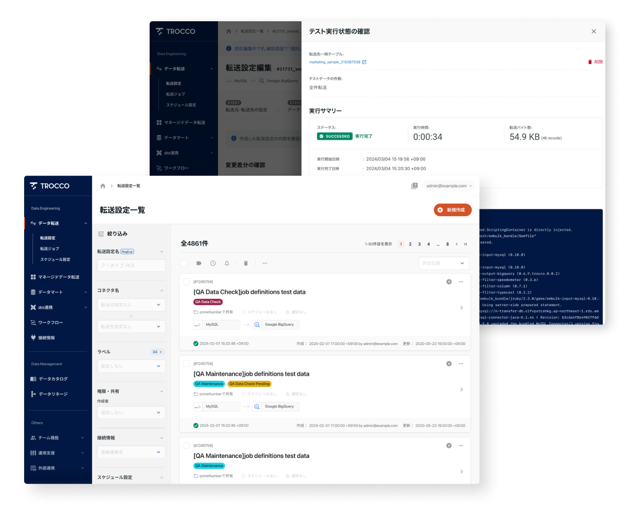The width and height of the screenshot is (641, 525).
Task: Open the admin@example.com account dropdown
Action: [449, 186]
